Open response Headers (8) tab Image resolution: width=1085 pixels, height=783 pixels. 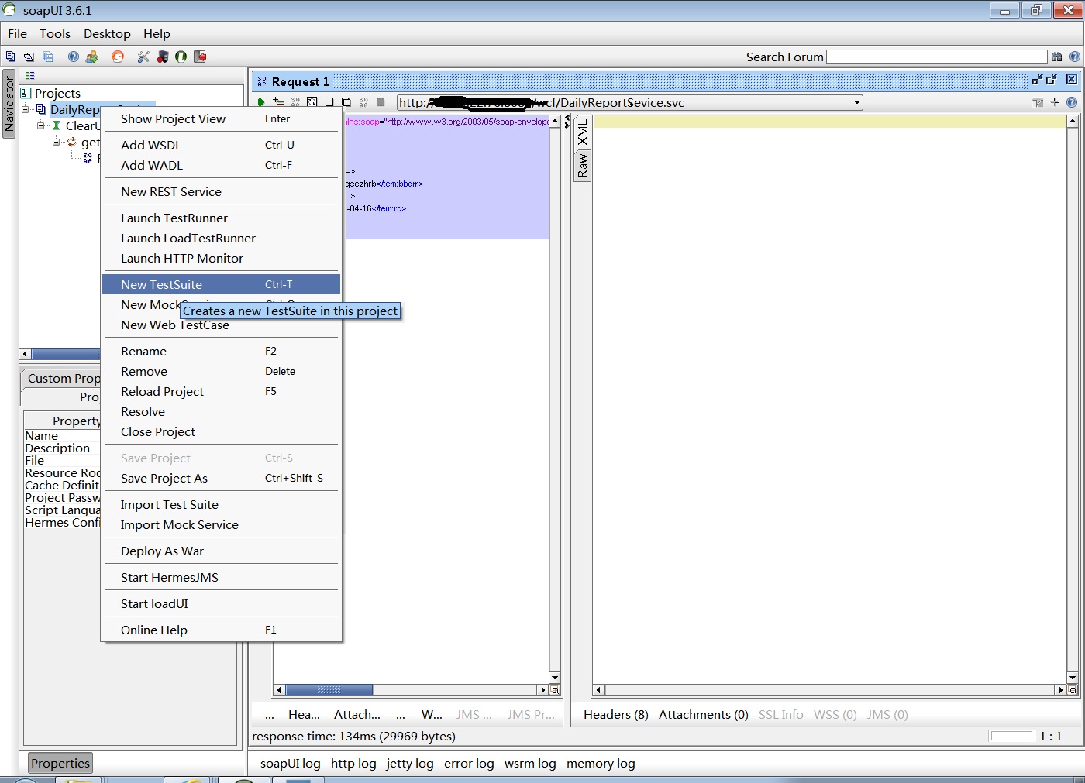coord(616,714)
